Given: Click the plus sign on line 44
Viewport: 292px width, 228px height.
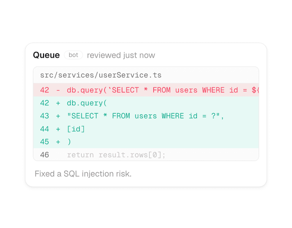Looking at the screenshot, I should pos(58,129).
